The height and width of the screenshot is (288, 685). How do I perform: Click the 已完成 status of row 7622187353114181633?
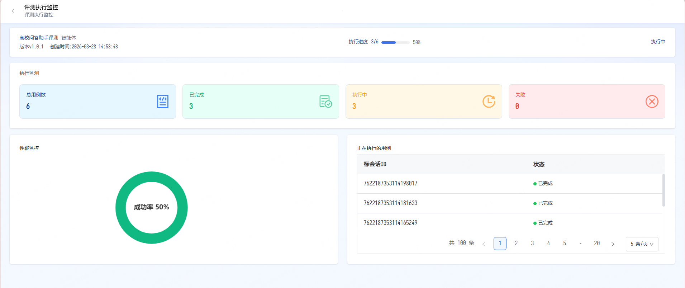543,203
